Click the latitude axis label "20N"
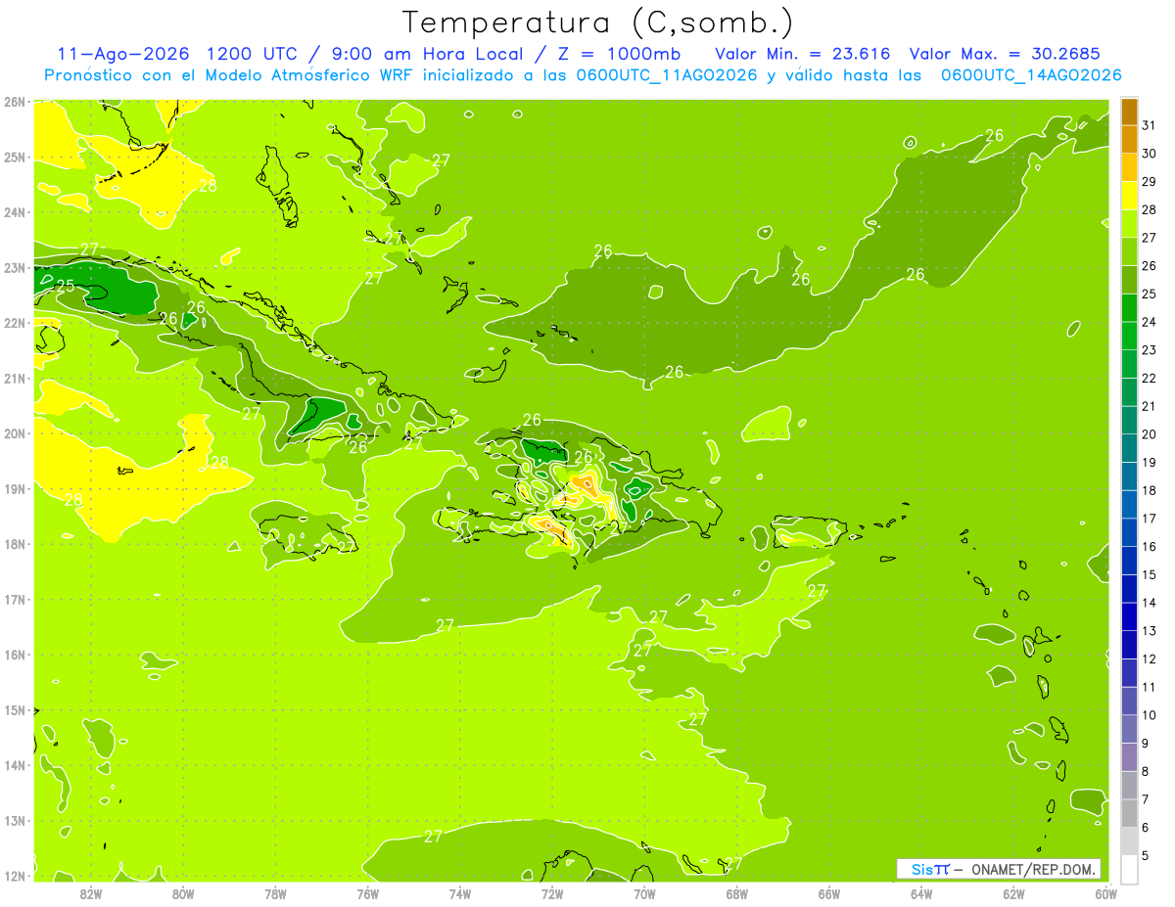Screen dimensions: 1175x907 [15, 433]
